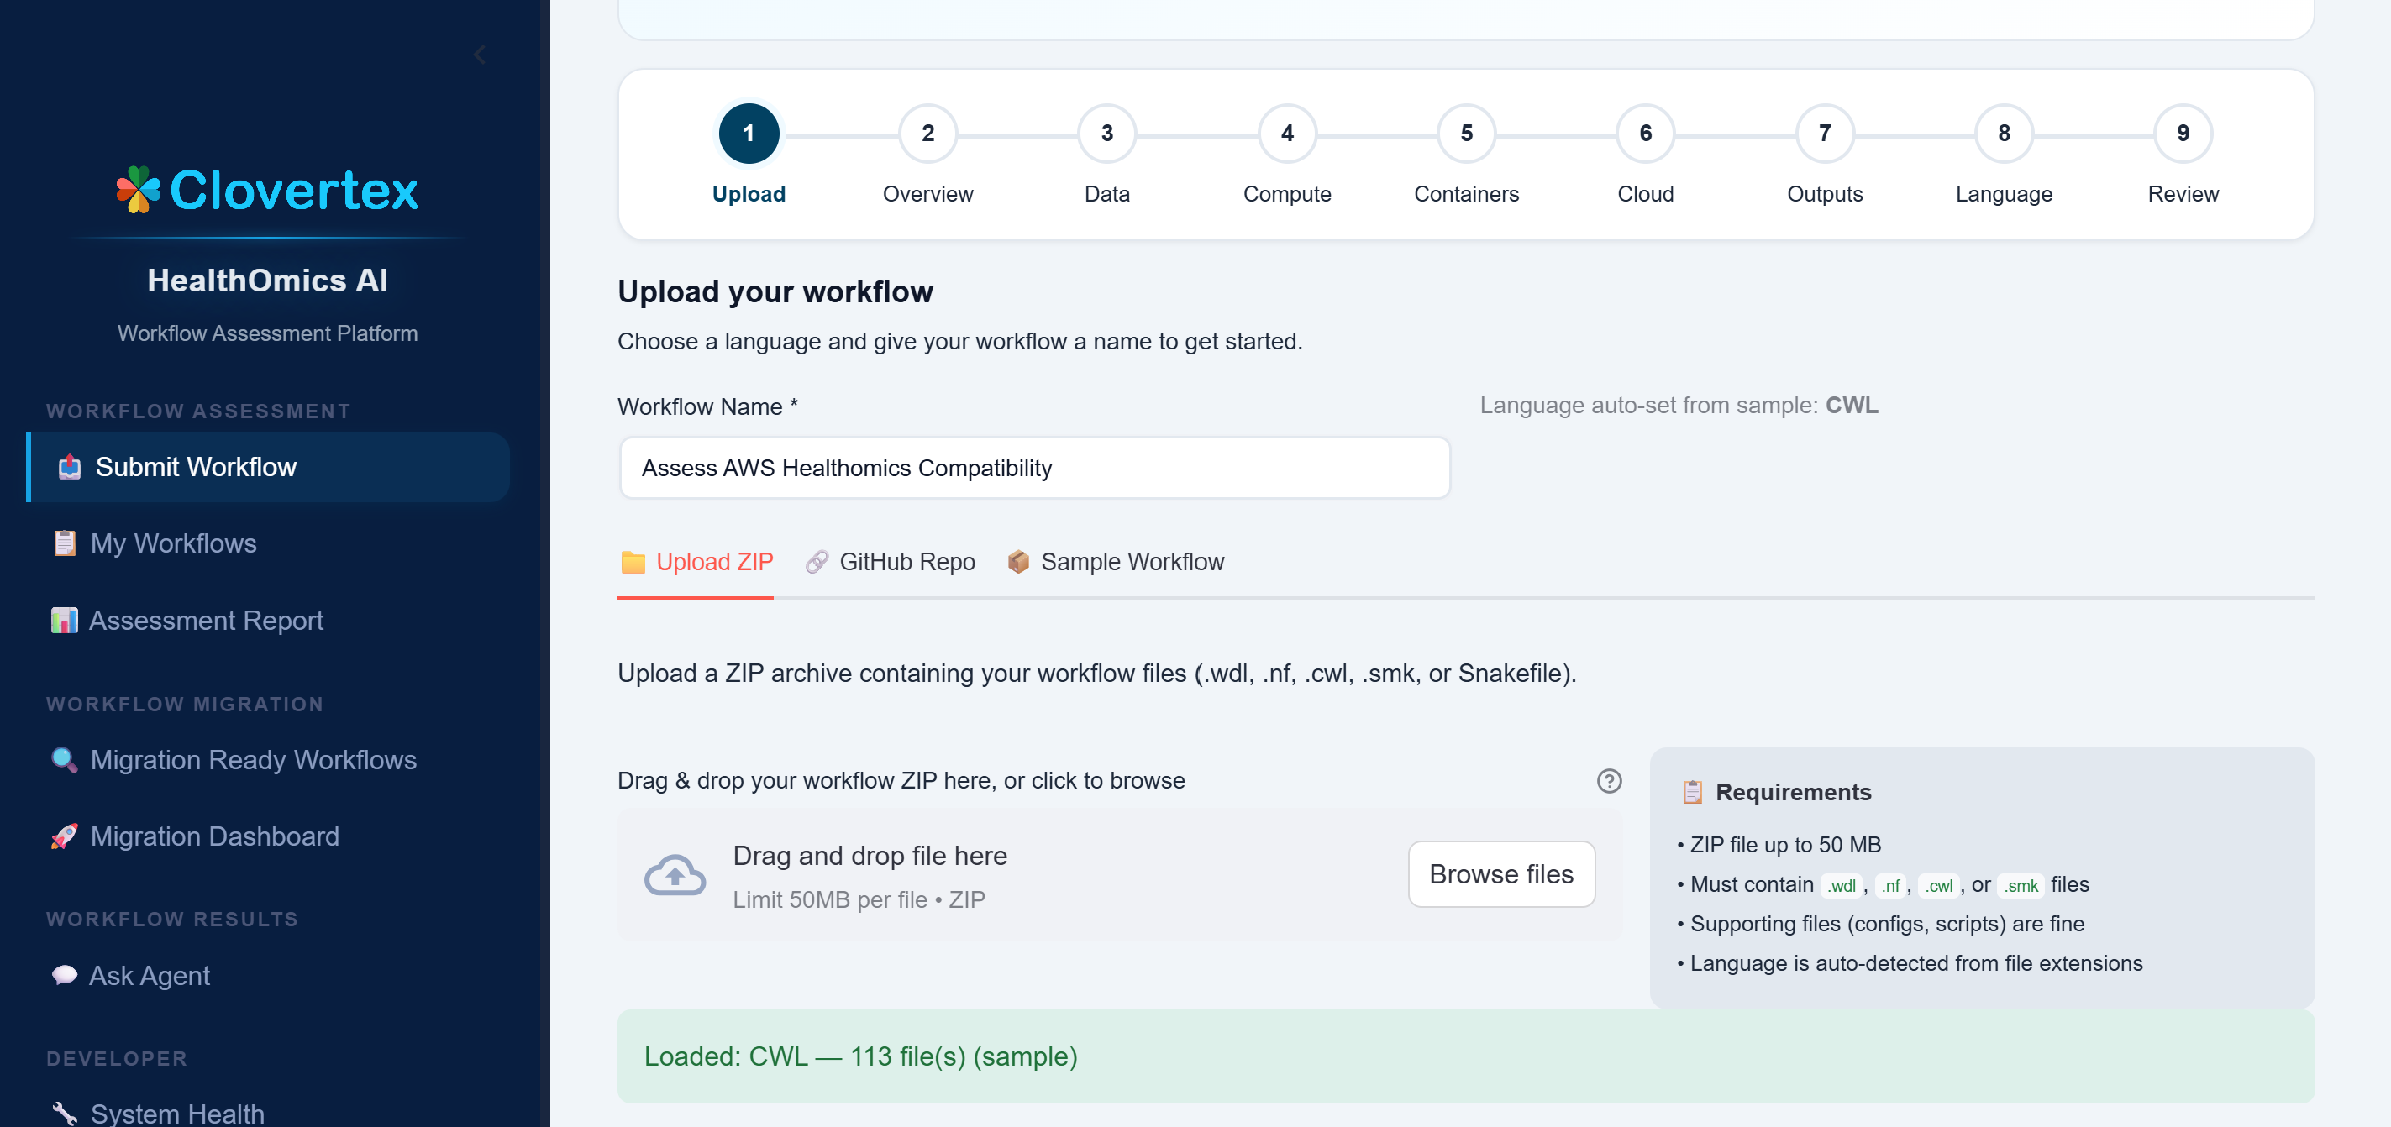
Task: Jump to step 2 Overview
Action: tap(927, 134)
